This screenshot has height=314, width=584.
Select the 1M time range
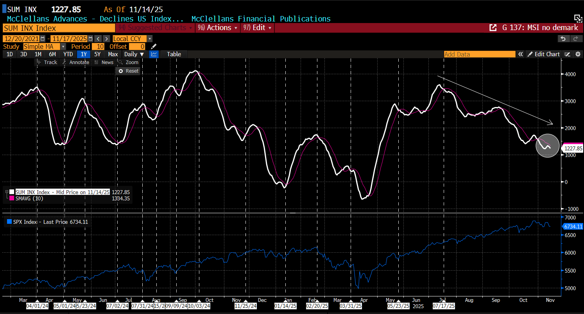point(38,54)
